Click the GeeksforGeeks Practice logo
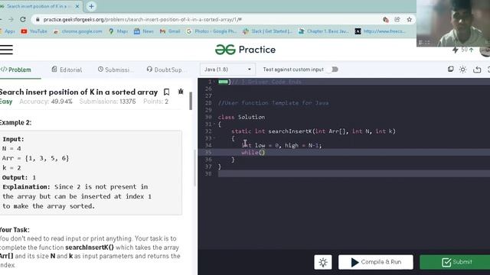490x275 pixels. [245, 50]
